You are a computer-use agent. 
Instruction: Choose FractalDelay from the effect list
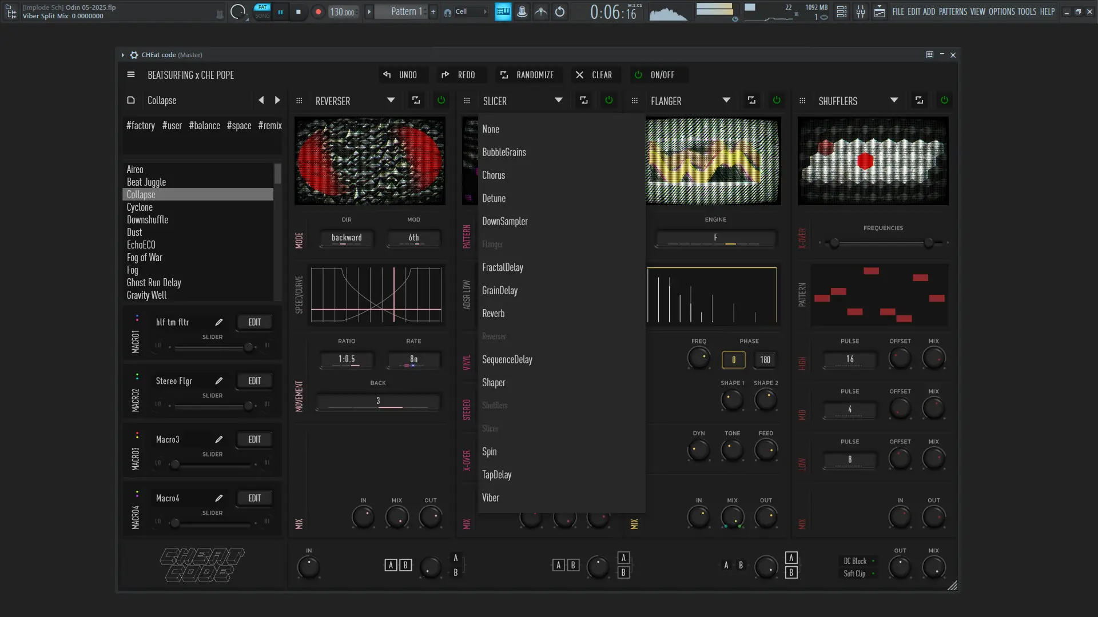click(503, 267)
